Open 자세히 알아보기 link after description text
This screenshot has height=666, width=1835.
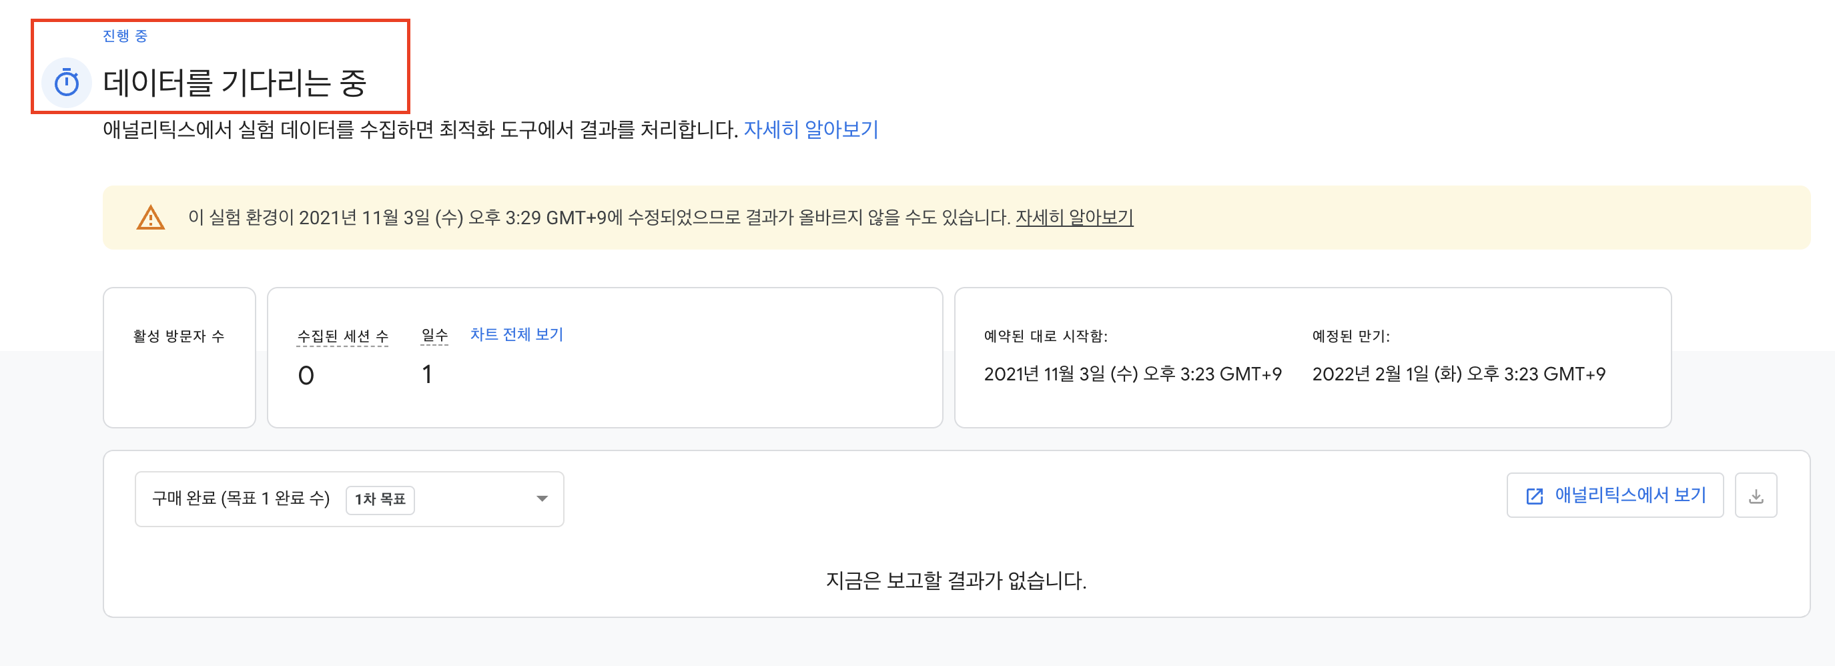pyautogui.click(x=811, y=129)
